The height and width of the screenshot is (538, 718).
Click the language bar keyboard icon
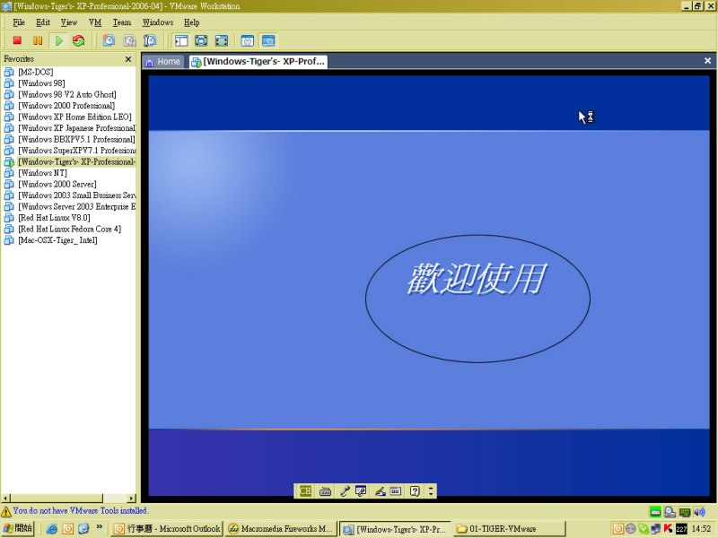(x=325, y=491)
